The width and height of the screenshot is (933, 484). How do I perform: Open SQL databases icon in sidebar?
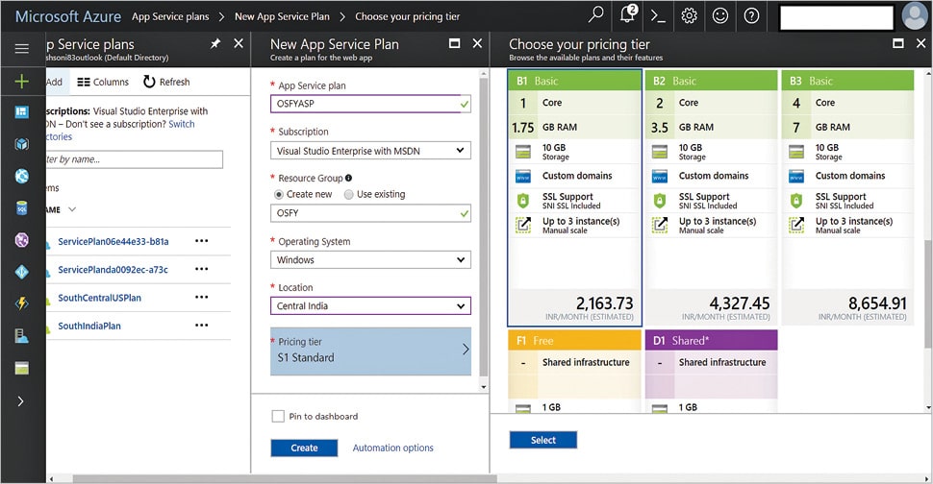22,207
